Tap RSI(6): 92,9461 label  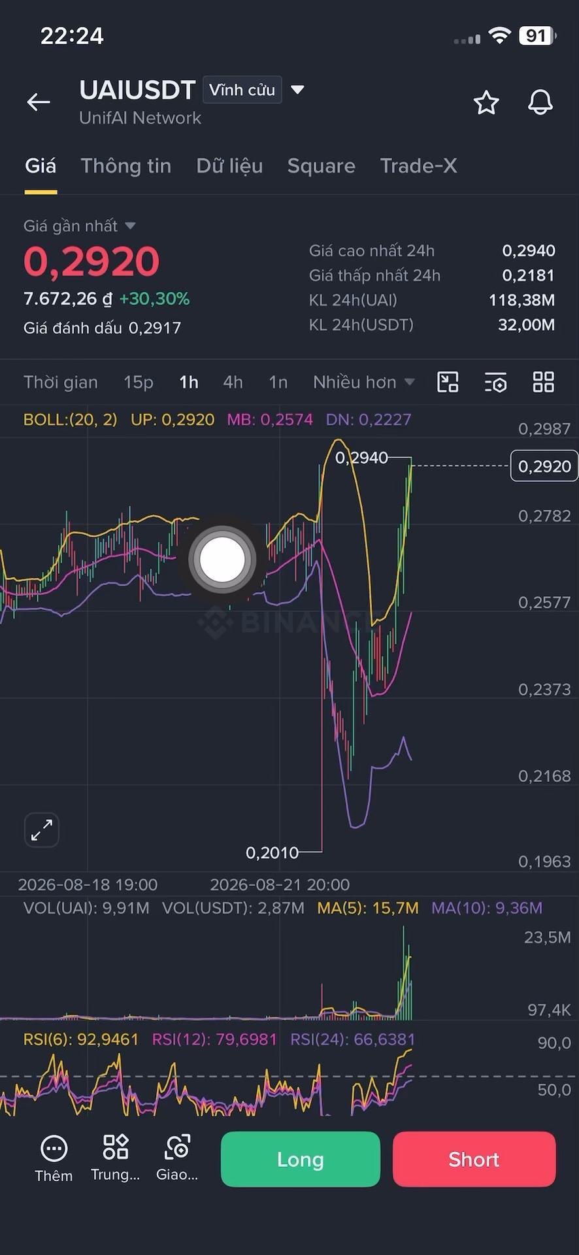[x=81, y=1039]
